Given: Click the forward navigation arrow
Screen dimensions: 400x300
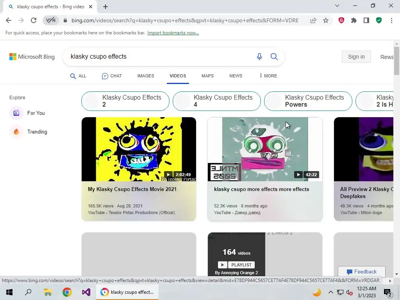Looking at the screenshot, I should click(x=21, y=20).
